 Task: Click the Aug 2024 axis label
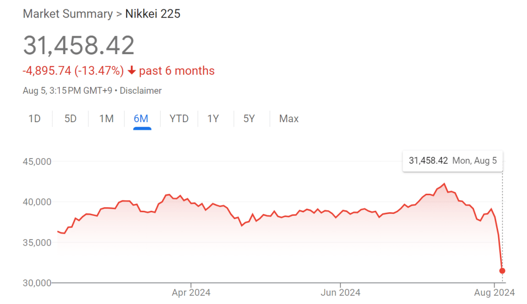(x=494, y=293)
